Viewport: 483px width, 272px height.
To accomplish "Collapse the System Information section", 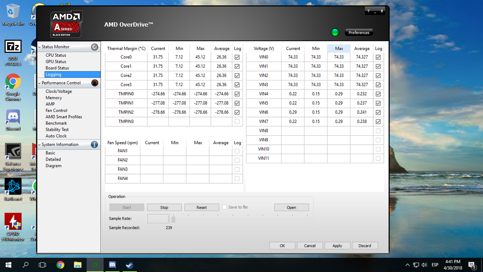I will [x=39, y=144].
